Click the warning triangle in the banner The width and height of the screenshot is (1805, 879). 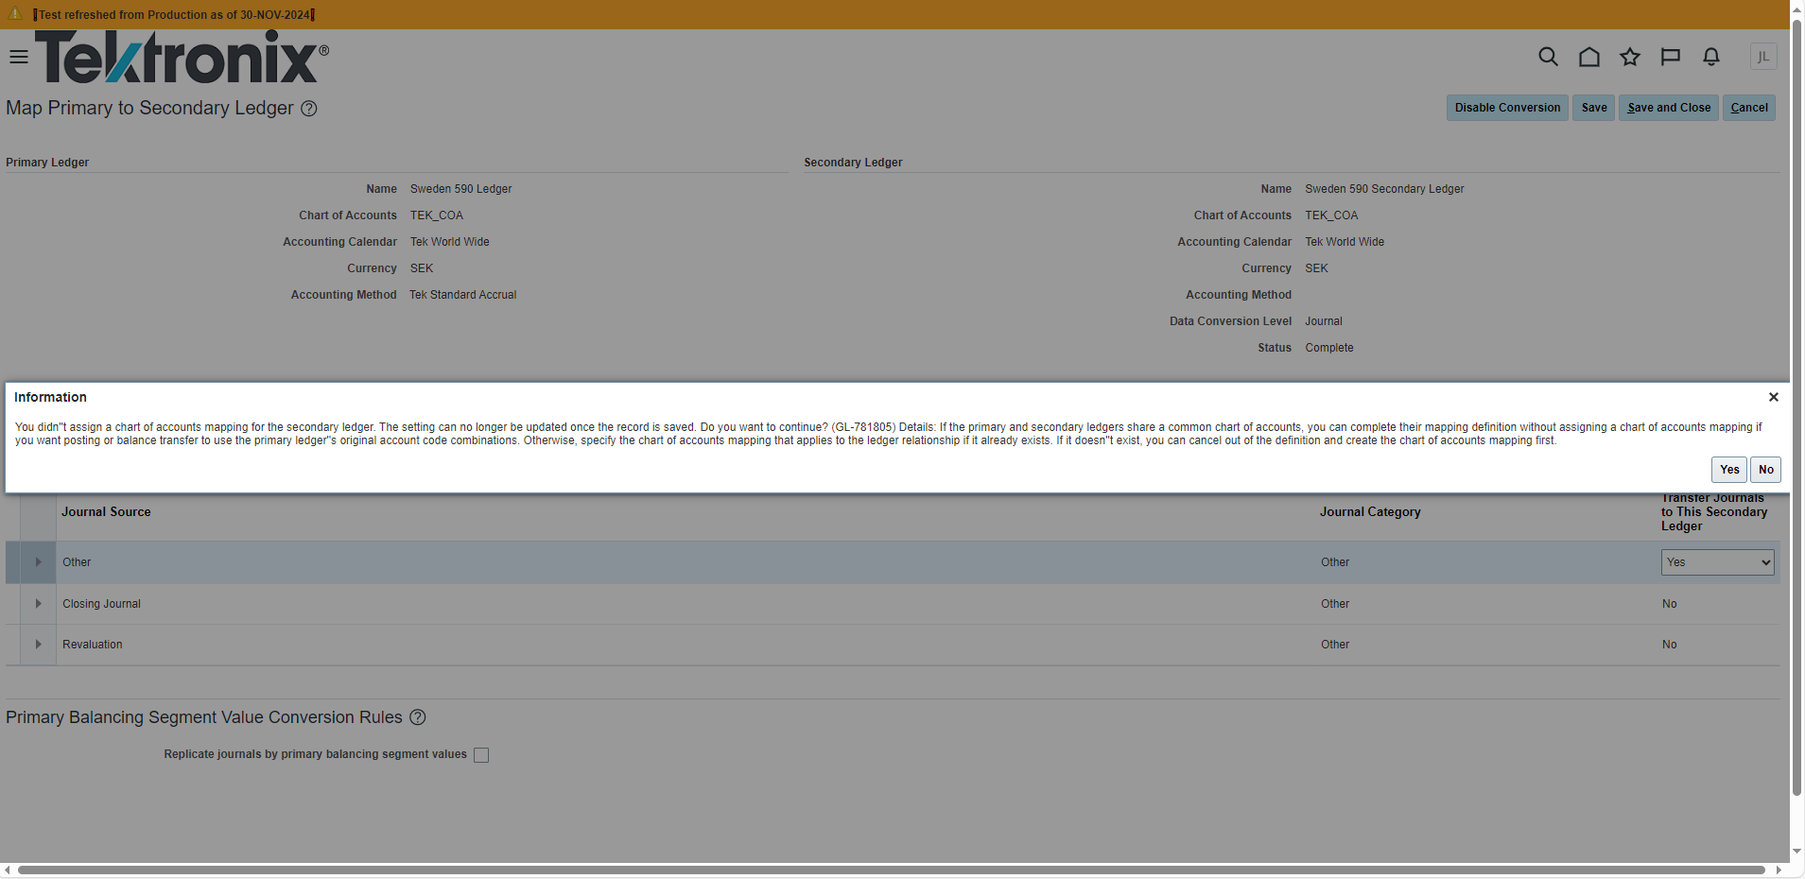click(x=13, y=14)
